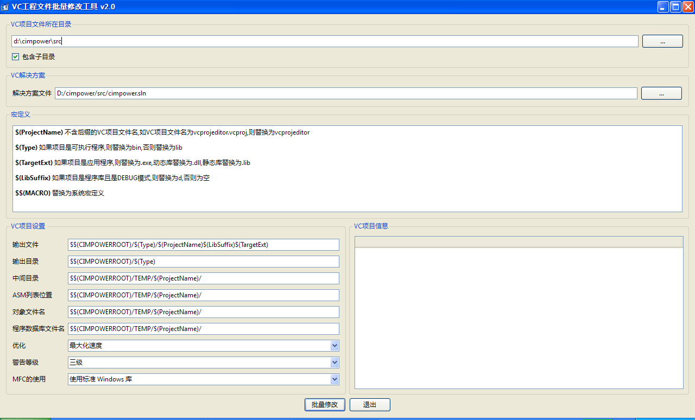Open the 优化 dropdown
Image resolution: width=695 pixels, height=420 pixels.
coord(204,346)
